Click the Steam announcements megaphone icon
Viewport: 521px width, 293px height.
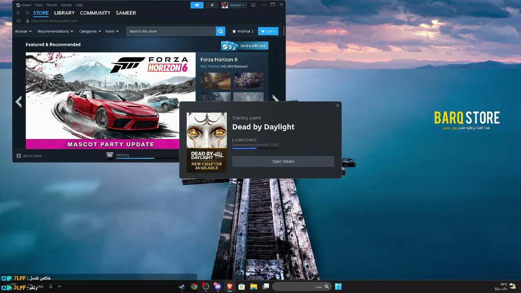point(197,5)
